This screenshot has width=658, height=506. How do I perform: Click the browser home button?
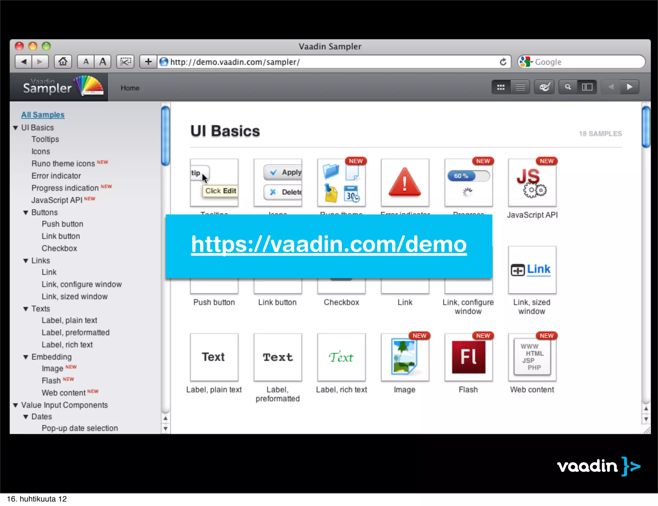63,62
